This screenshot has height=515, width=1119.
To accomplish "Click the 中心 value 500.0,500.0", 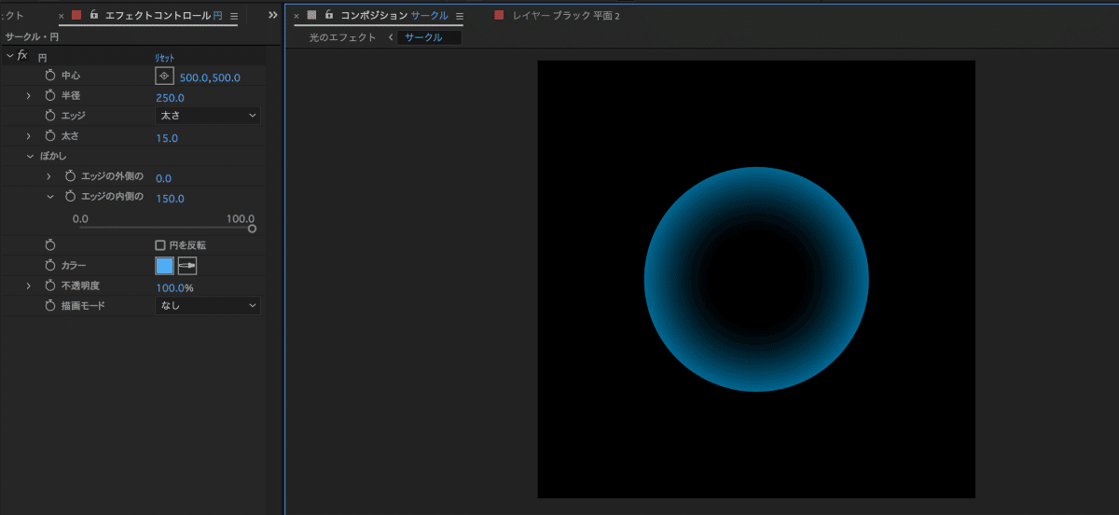I will (x=210, y=77).
